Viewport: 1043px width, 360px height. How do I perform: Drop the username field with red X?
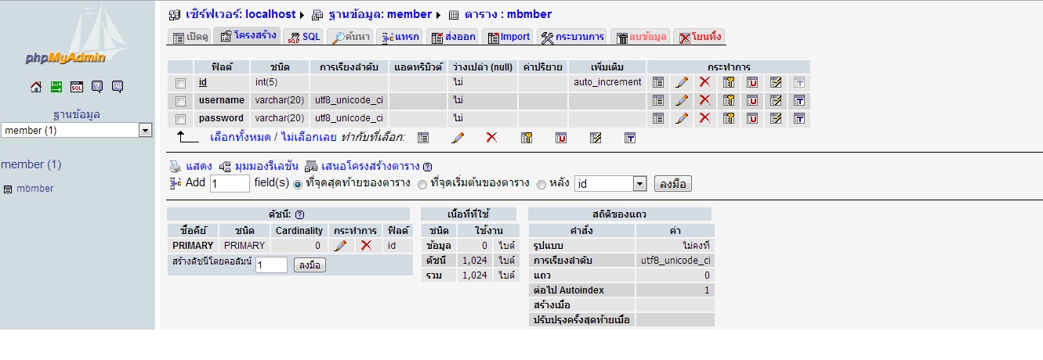[x=704, y=100]
